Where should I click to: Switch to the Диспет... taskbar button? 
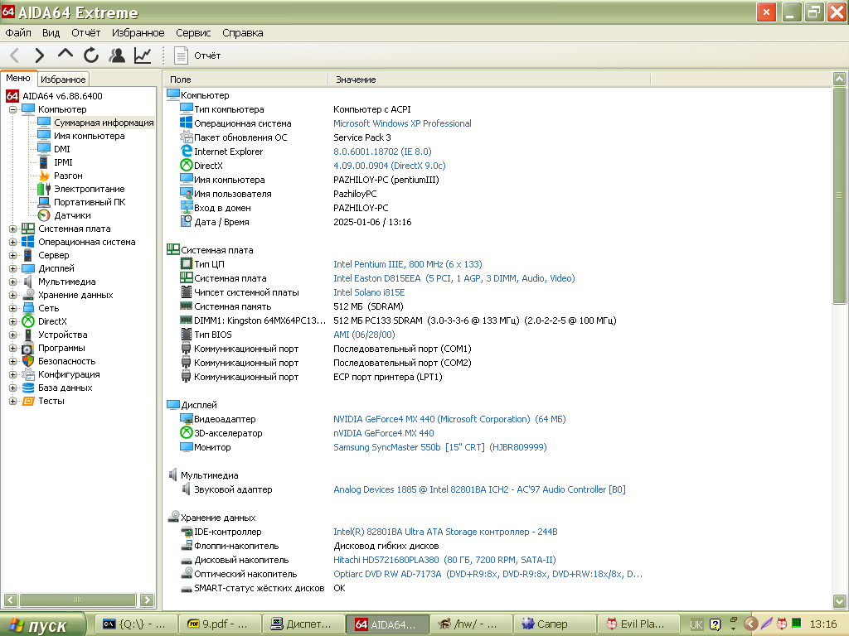pos(303,624)
